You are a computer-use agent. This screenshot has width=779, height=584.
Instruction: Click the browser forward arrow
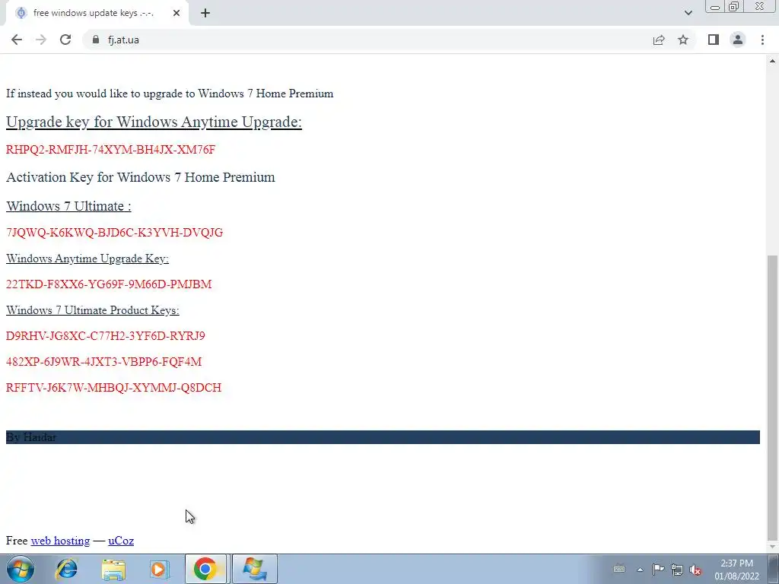41,40
